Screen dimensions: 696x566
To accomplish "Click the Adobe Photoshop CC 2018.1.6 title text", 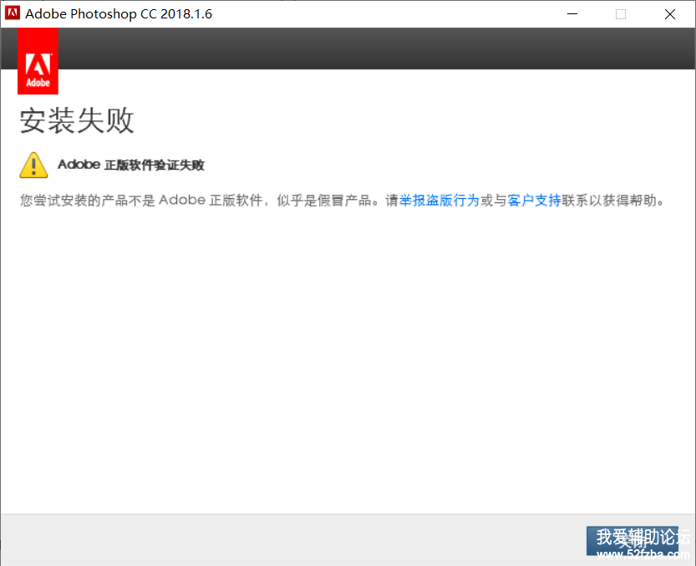I will click(x=119, y=14).
